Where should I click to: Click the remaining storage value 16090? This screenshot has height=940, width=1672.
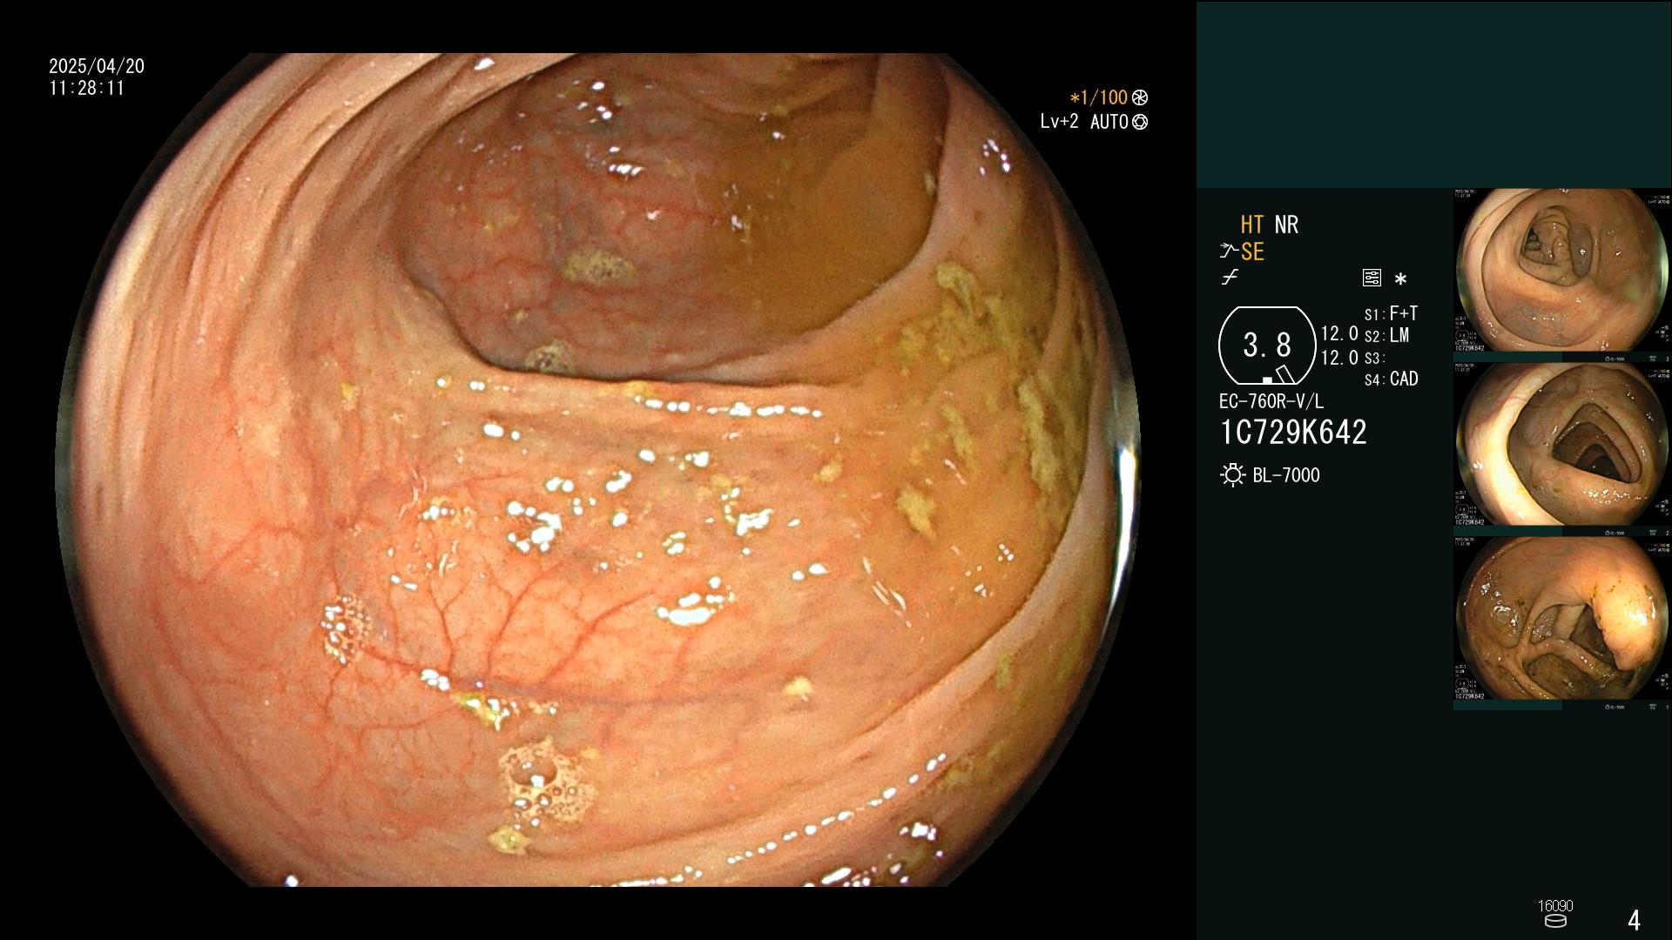[1555, 906]
